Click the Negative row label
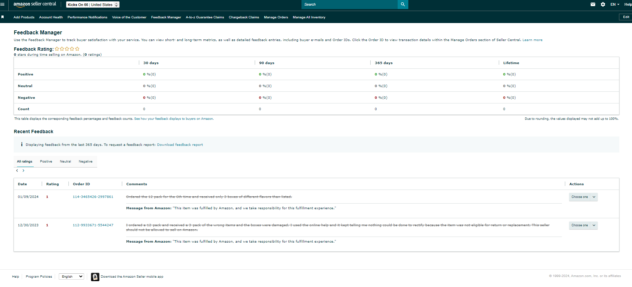Viewport: 632px width, 287px height. pyautogui.click(x=26, y=98)
